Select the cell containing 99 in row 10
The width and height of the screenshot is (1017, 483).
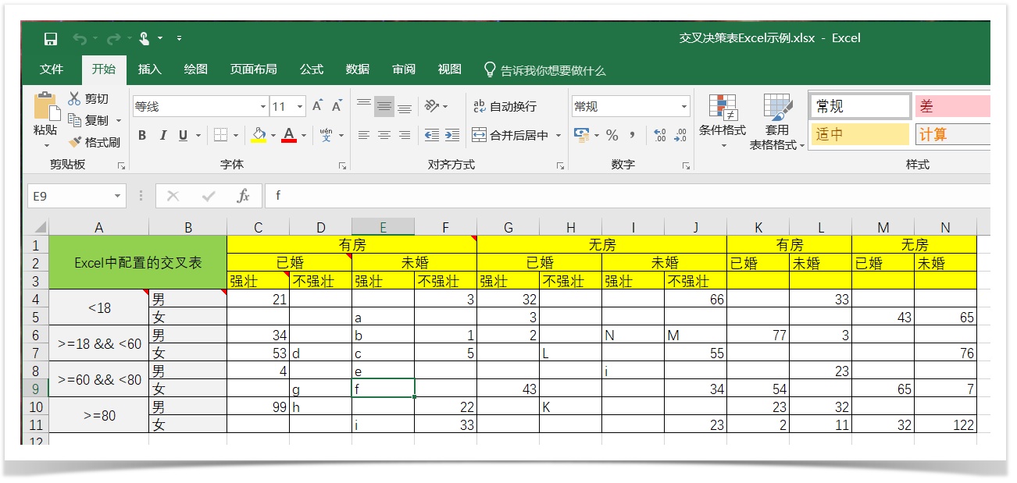tap(258, 407)
